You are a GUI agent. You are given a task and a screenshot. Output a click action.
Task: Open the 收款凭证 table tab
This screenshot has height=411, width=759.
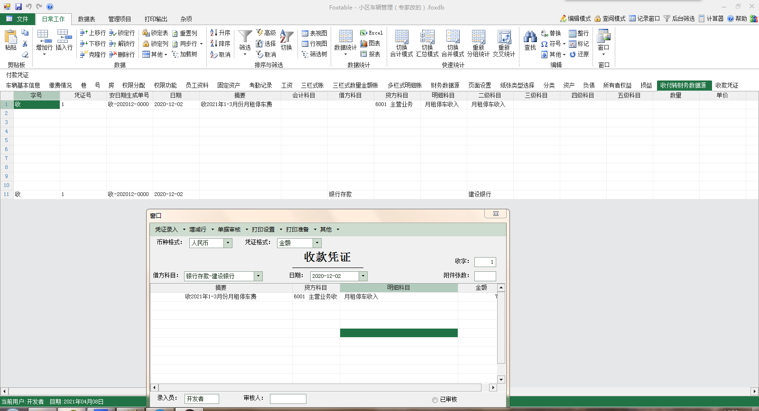click(727, 85)
